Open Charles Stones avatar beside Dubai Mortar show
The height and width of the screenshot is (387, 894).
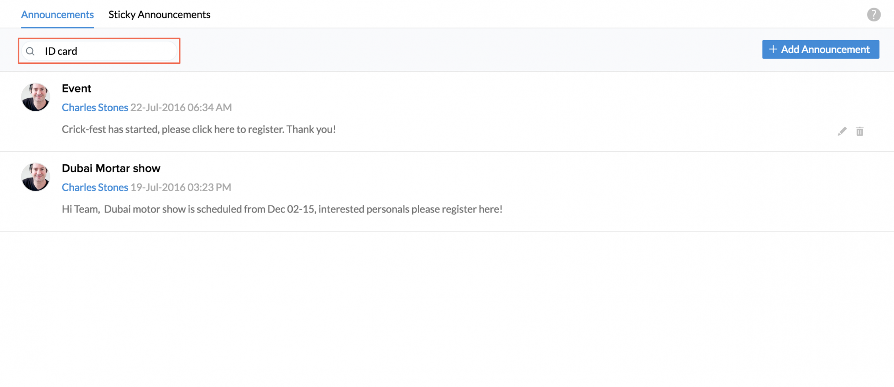36,177
